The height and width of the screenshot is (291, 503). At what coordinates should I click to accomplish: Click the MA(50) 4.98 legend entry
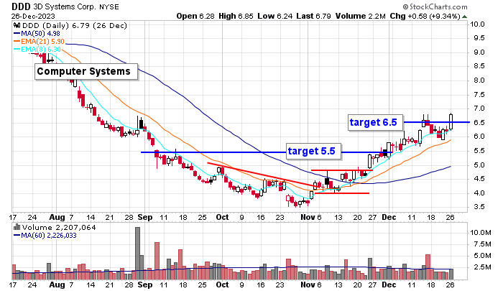[x=37, y=33]
